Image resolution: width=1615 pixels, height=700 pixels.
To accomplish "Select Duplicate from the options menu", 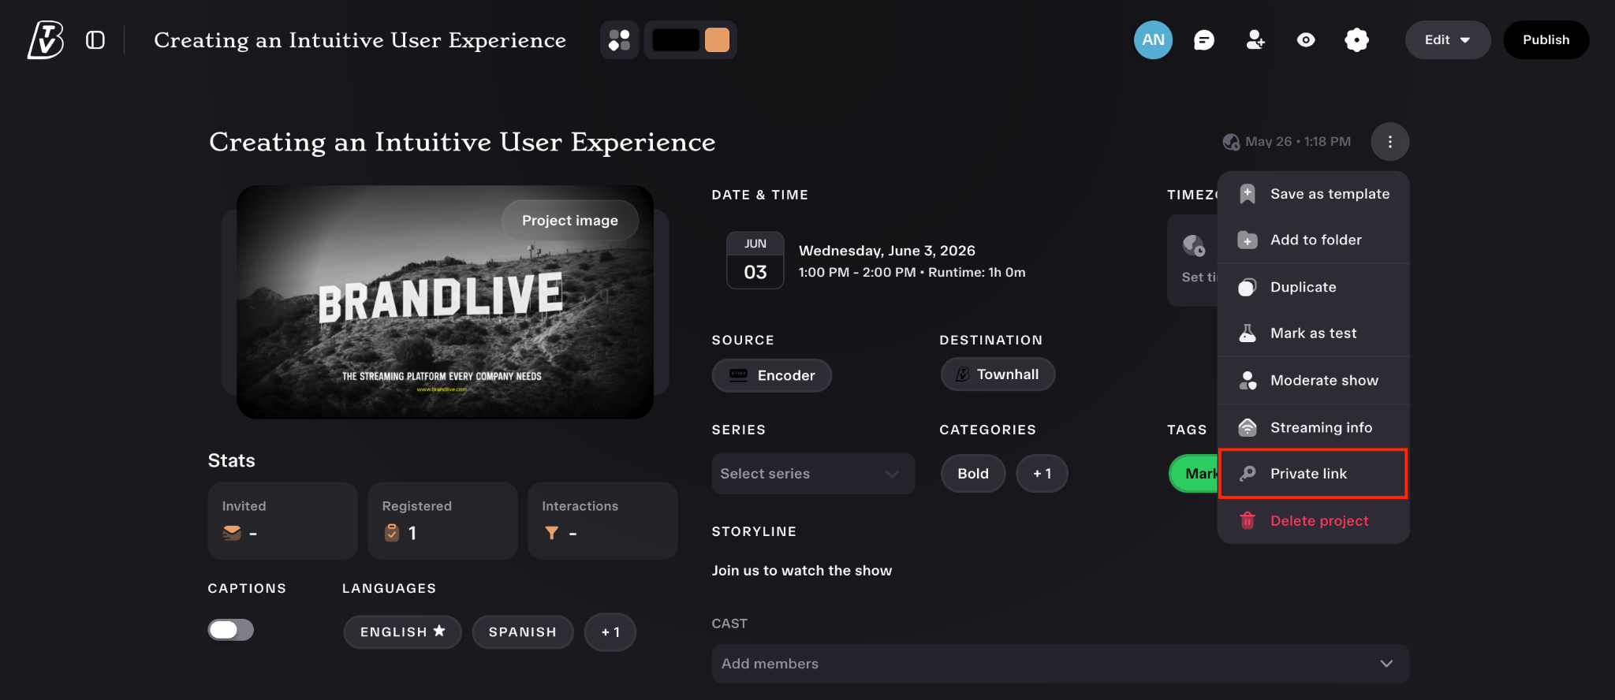I will click(1314, 287).
